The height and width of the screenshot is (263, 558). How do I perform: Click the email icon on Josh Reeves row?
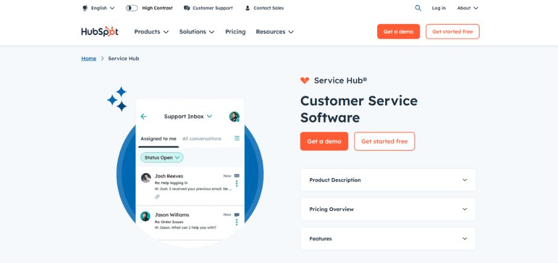236,176
